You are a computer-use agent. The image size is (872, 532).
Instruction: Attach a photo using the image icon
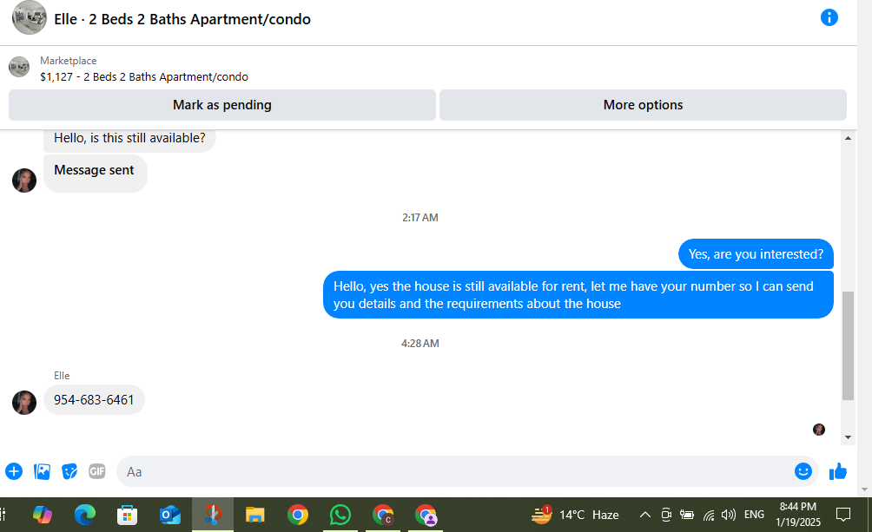(x=42, y=471)
